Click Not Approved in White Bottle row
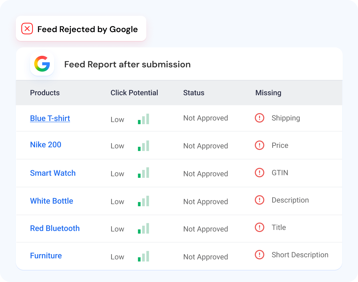Viewport: 358px width, 282px height. pos(206,202)
